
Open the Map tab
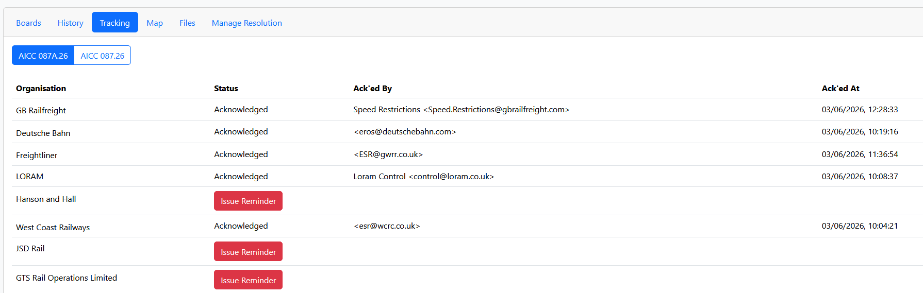tap(155, 23)
